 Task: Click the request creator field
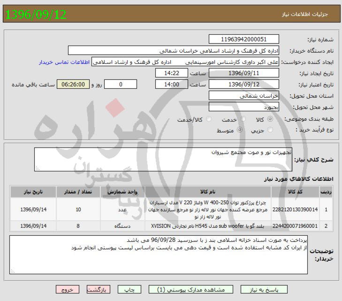[185, 62]
